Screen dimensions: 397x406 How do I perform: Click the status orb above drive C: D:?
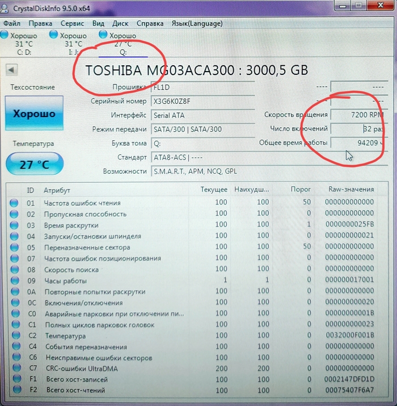[x=5, y=35]
